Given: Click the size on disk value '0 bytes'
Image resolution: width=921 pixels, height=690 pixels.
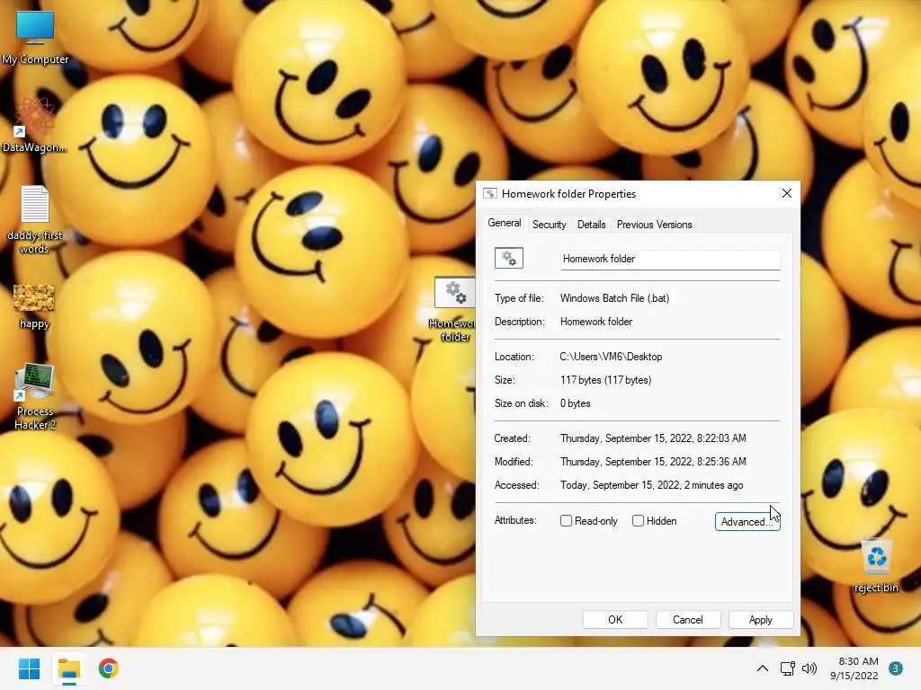Looking at the screenshot, I should click(x=575, y=403).
